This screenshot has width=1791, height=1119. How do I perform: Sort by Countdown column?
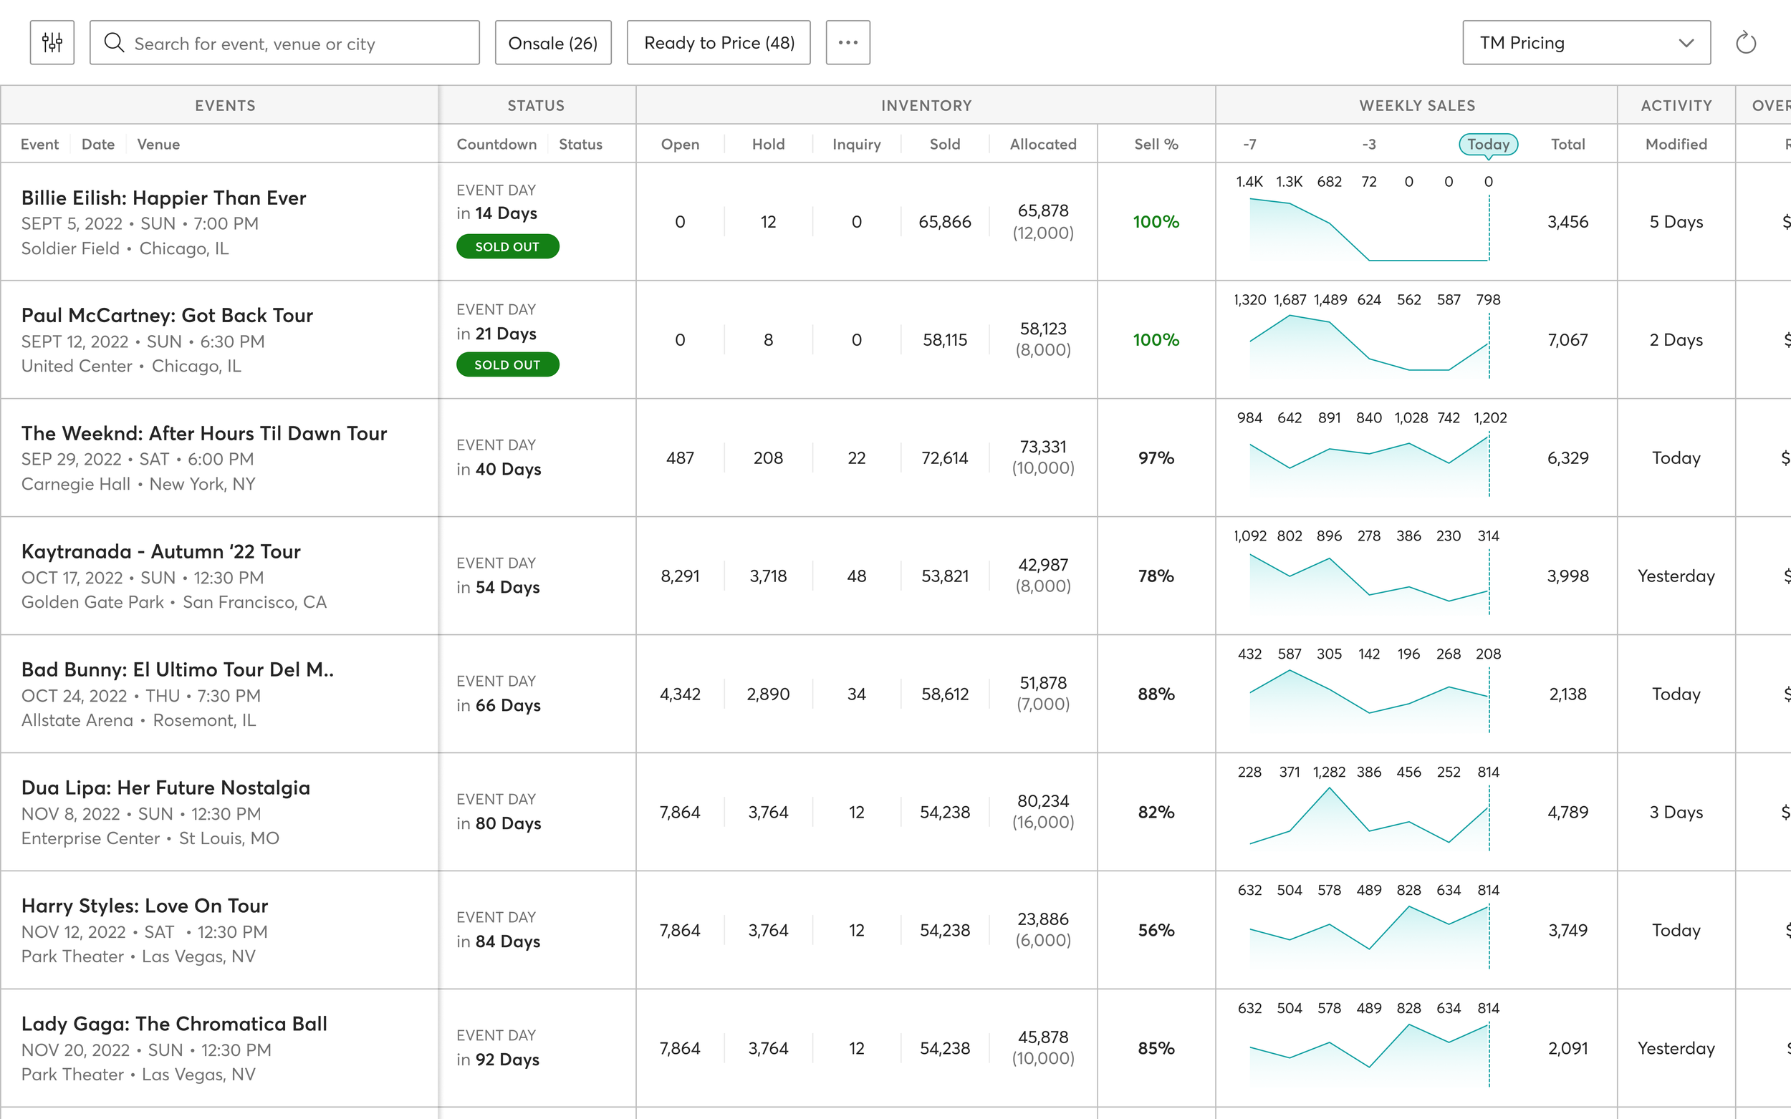496,145
